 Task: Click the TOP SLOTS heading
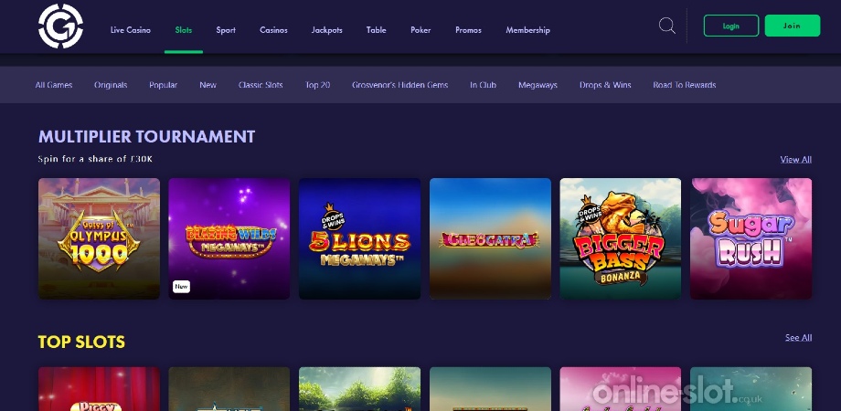click(81, 342)
